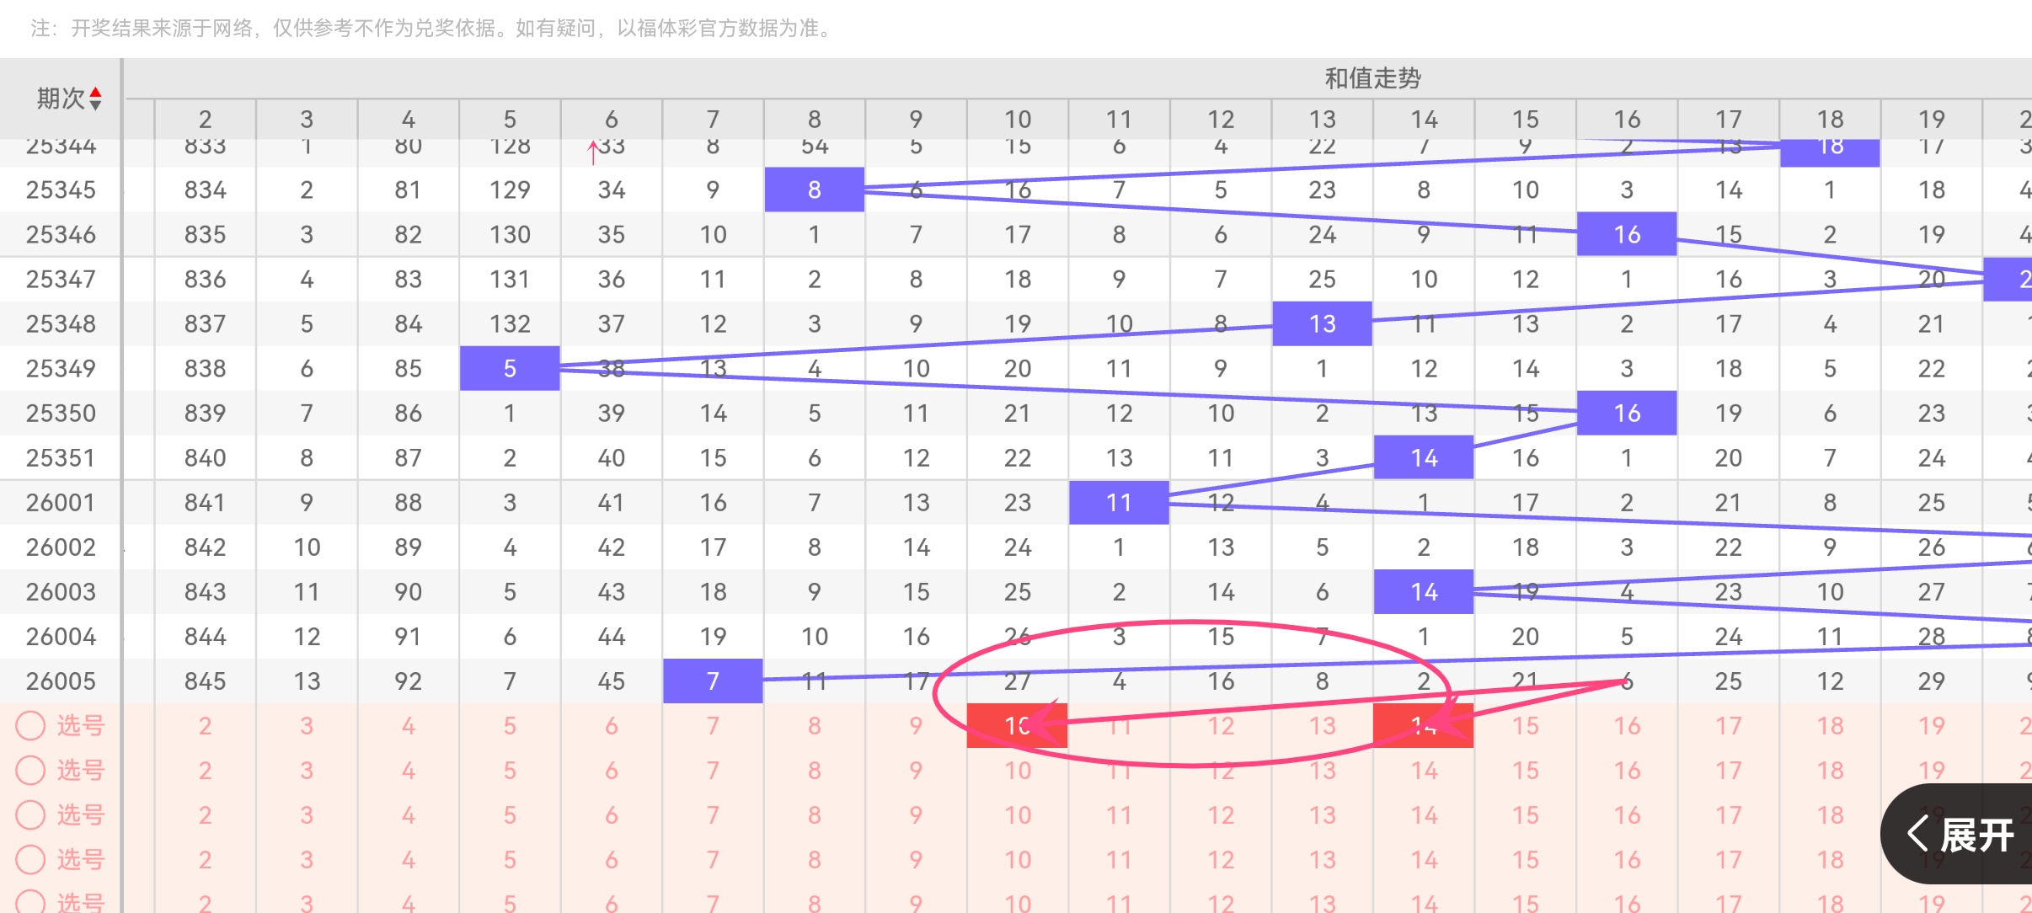The width and height of the screenshot is (2032, 913).
Task: Select the radio circle of the bottom 选号 row
Action: (31, 902)
